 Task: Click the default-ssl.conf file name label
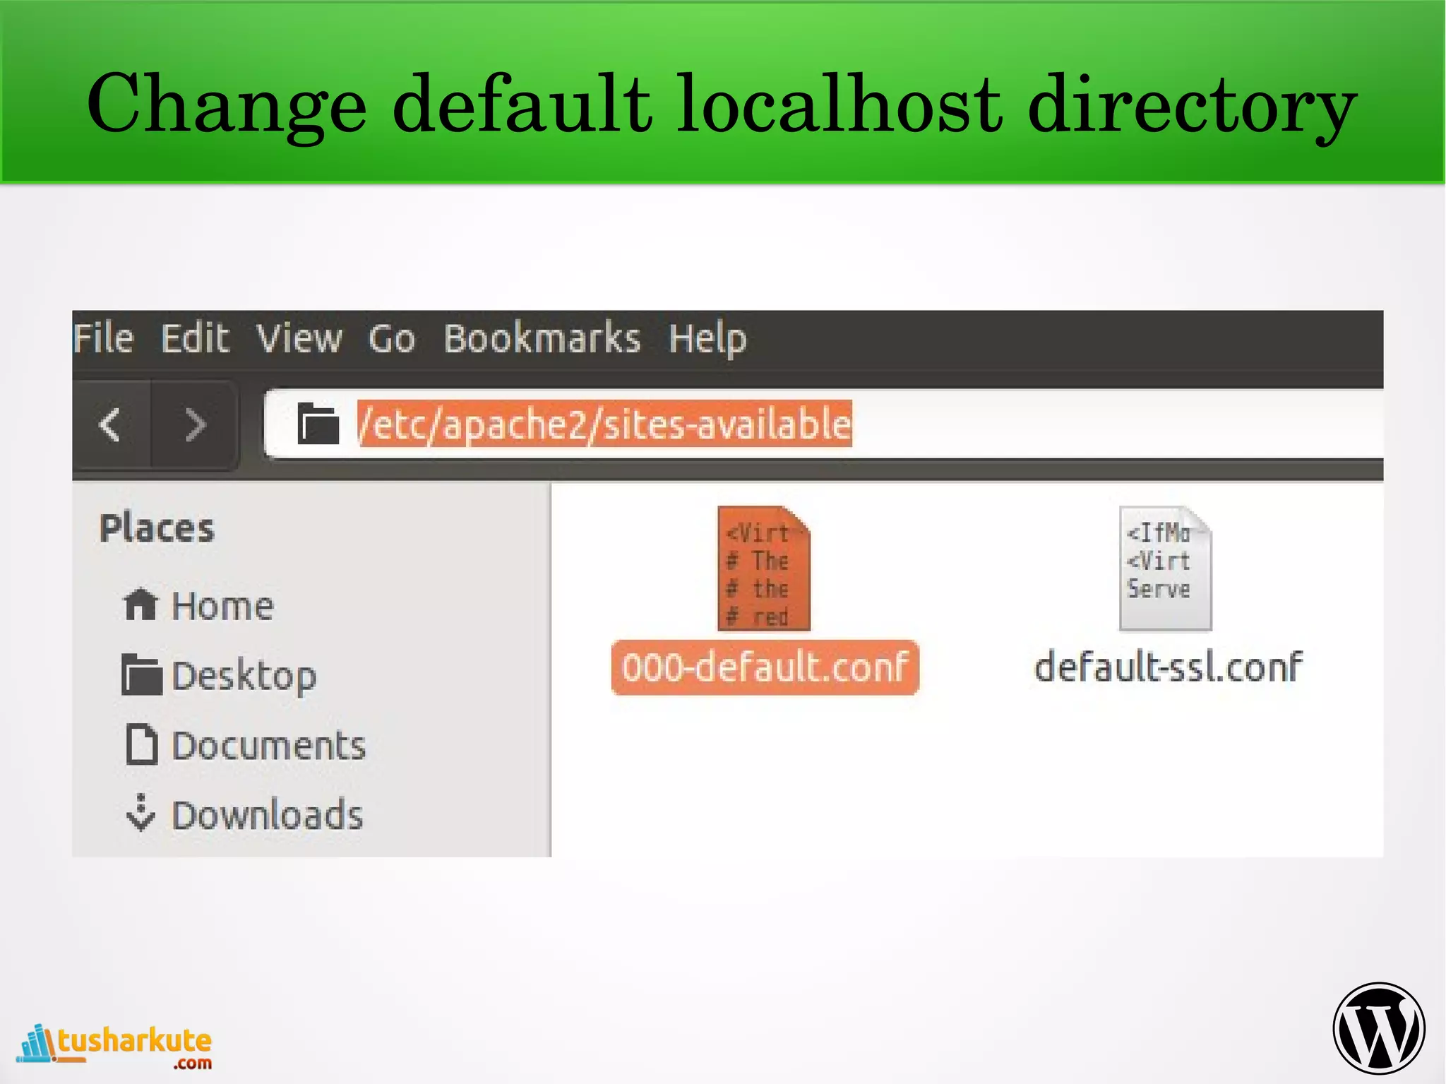[1169, 667]
